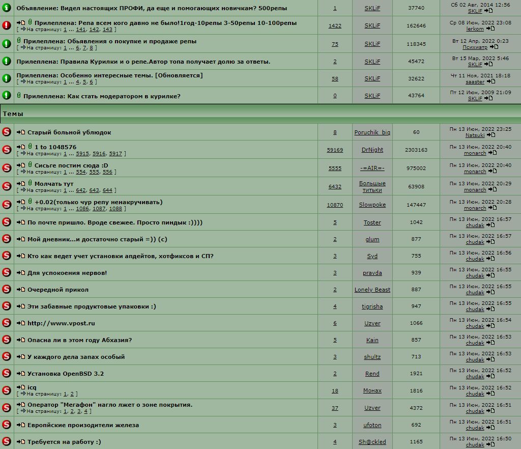Click red S icon next to 'icq' topic
521x449 pixels.
click(x=6, y=390)
